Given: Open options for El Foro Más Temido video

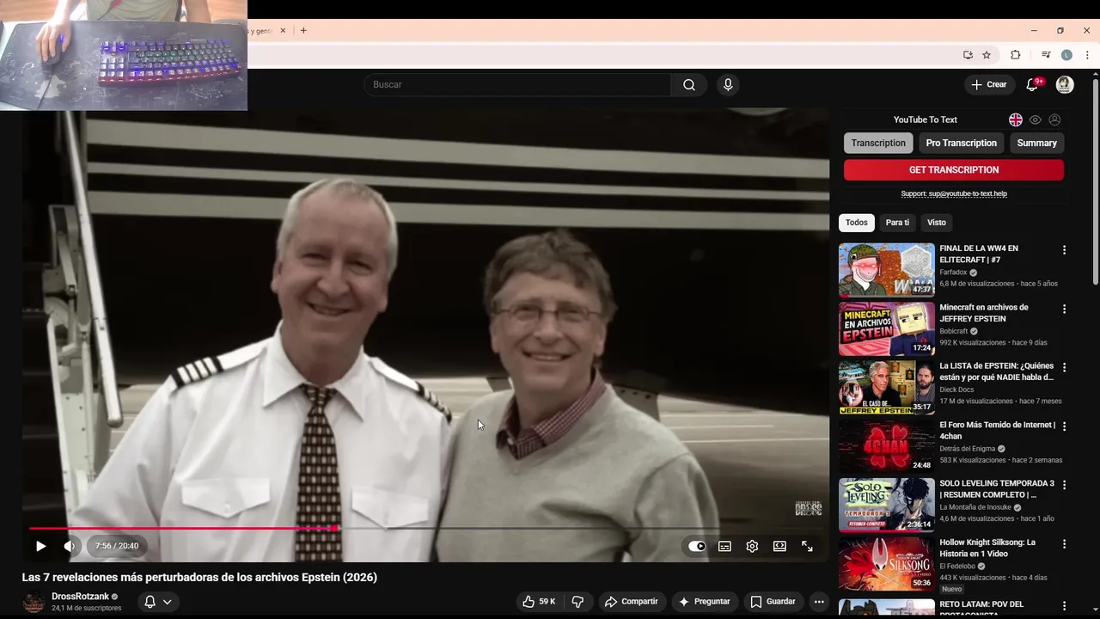Looking at the screenshot, I should click(1064, 426).
